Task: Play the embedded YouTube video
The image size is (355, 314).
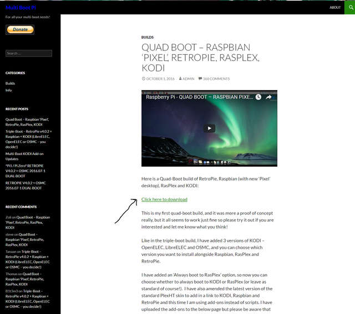Action: point(209,128)
